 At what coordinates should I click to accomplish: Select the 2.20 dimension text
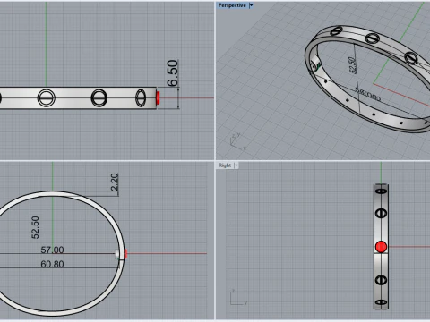tap(115, 182)
